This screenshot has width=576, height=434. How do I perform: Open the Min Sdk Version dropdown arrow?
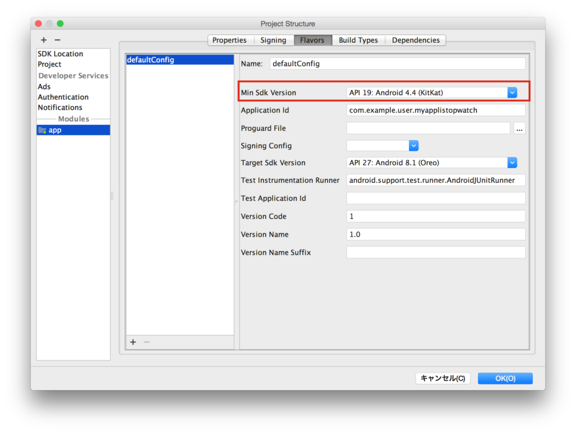pyautogui.click(x=512, y=93)
